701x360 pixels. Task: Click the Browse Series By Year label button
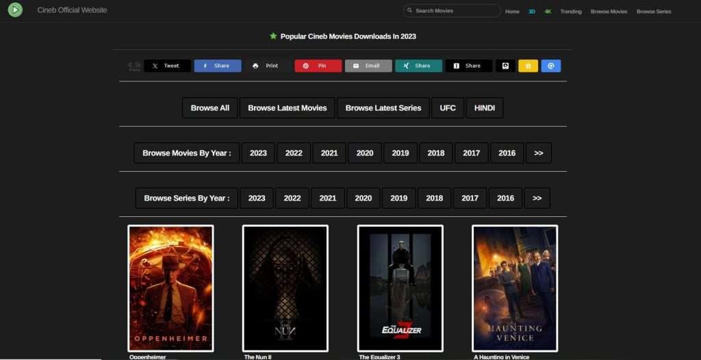[x=187, y=198]
